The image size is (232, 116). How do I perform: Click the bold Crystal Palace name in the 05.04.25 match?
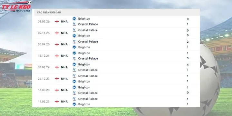click(88, 42)
